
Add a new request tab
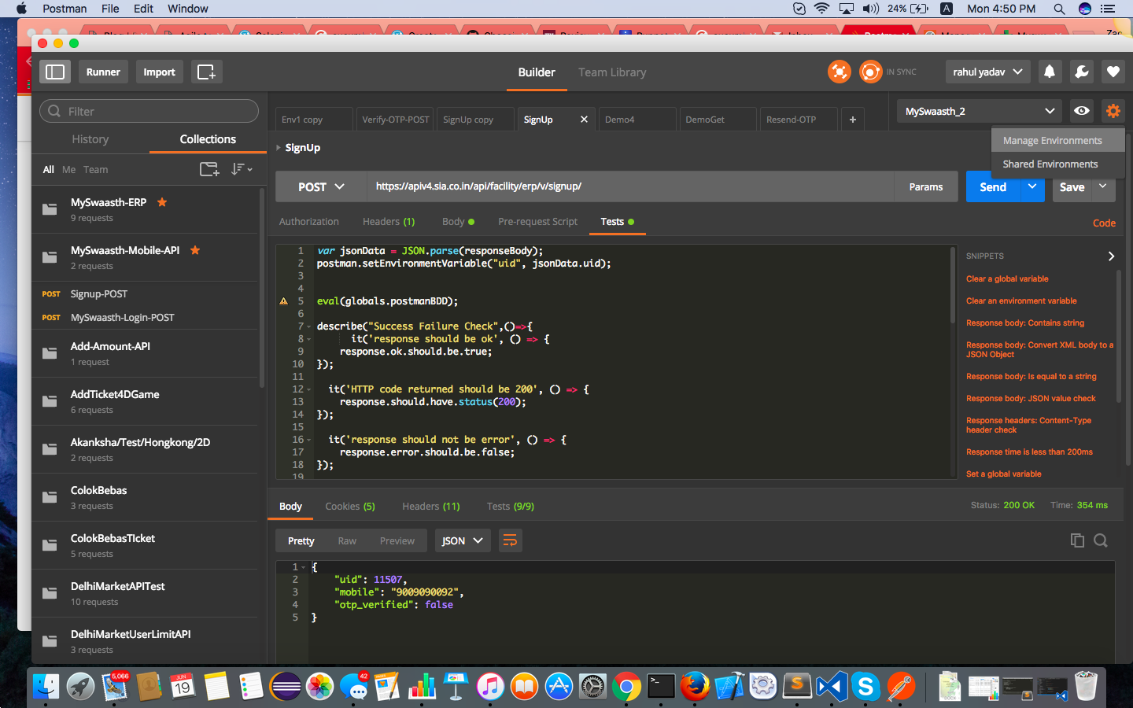tap(852, 120)
